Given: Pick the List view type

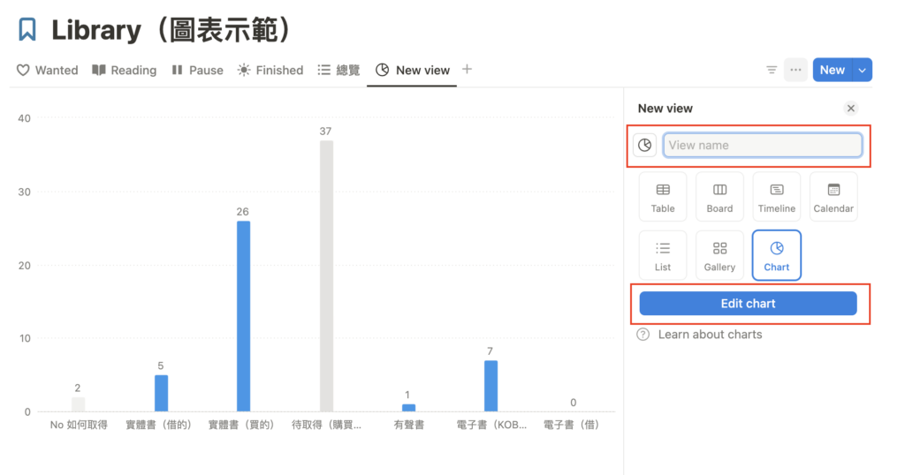Looking at the screenshot, I should 663,255.
